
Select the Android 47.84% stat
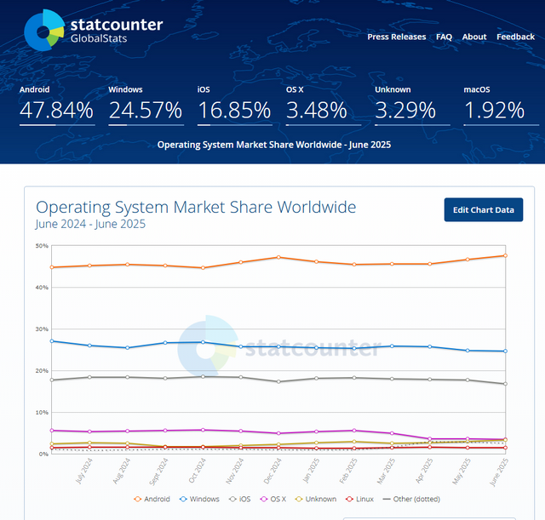57,106
